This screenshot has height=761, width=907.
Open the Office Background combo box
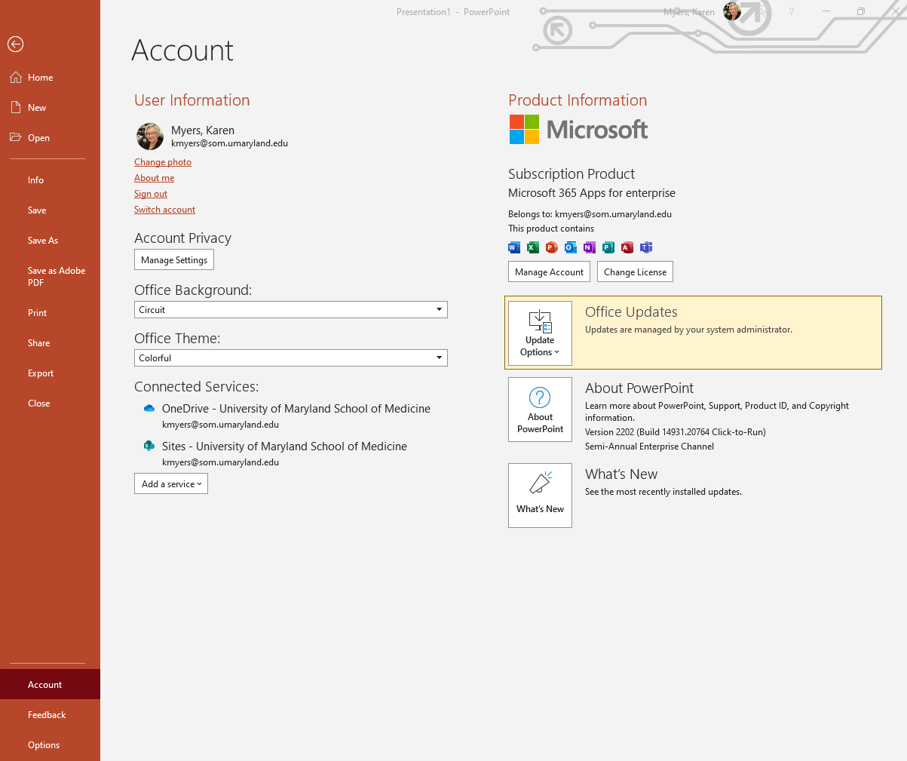coord(291,310)
